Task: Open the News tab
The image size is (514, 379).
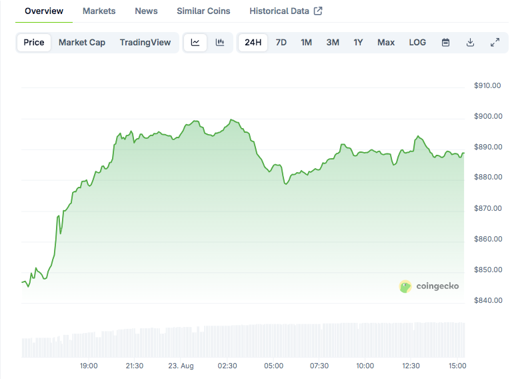Action: coord(146,11)
